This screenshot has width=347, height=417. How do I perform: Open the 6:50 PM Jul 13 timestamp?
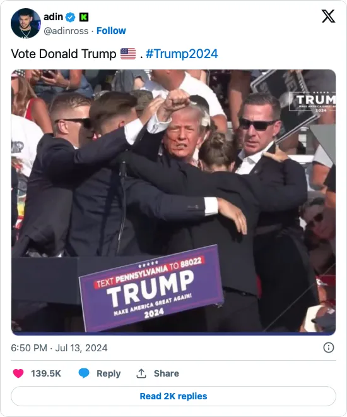pos(59,348)
